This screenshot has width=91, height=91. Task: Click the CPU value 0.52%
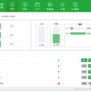coord(42,45)
